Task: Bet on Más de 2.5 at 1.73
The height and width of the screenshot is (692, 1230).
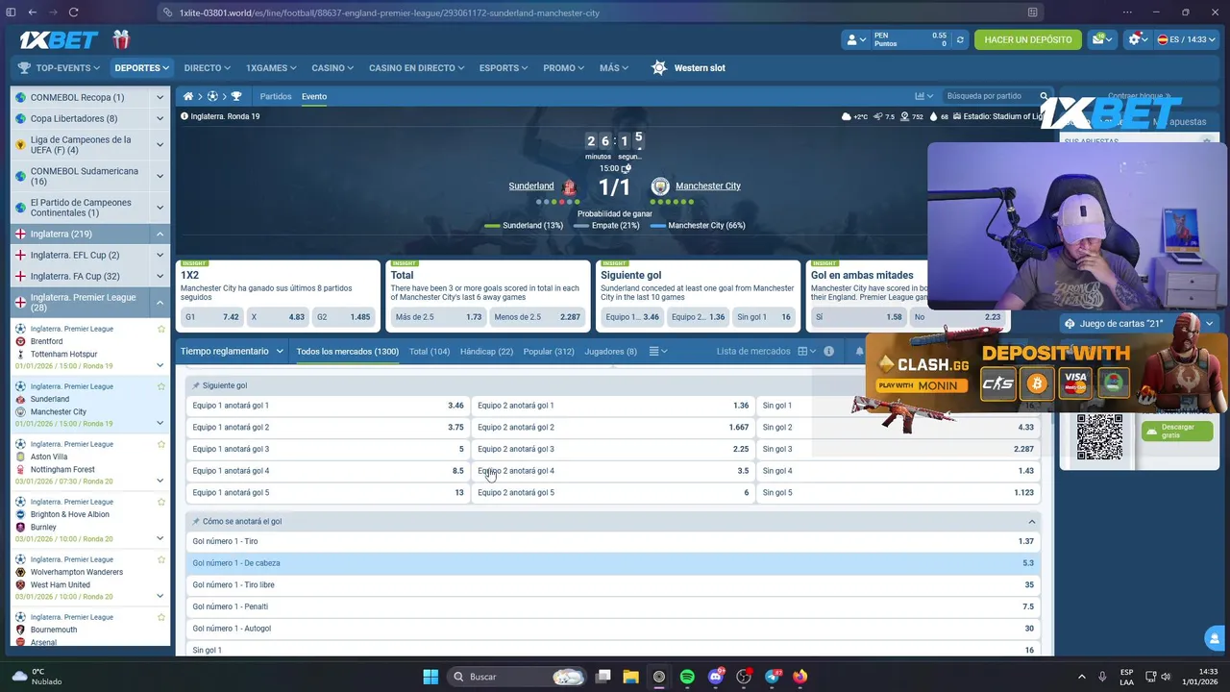Action: point(438,317)
